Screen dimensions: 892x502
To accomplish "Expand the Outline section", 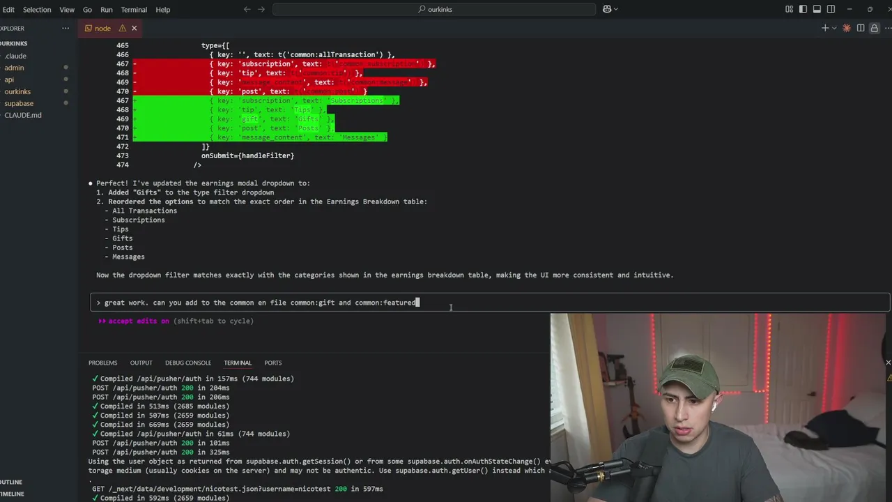I will coord(11,482).
